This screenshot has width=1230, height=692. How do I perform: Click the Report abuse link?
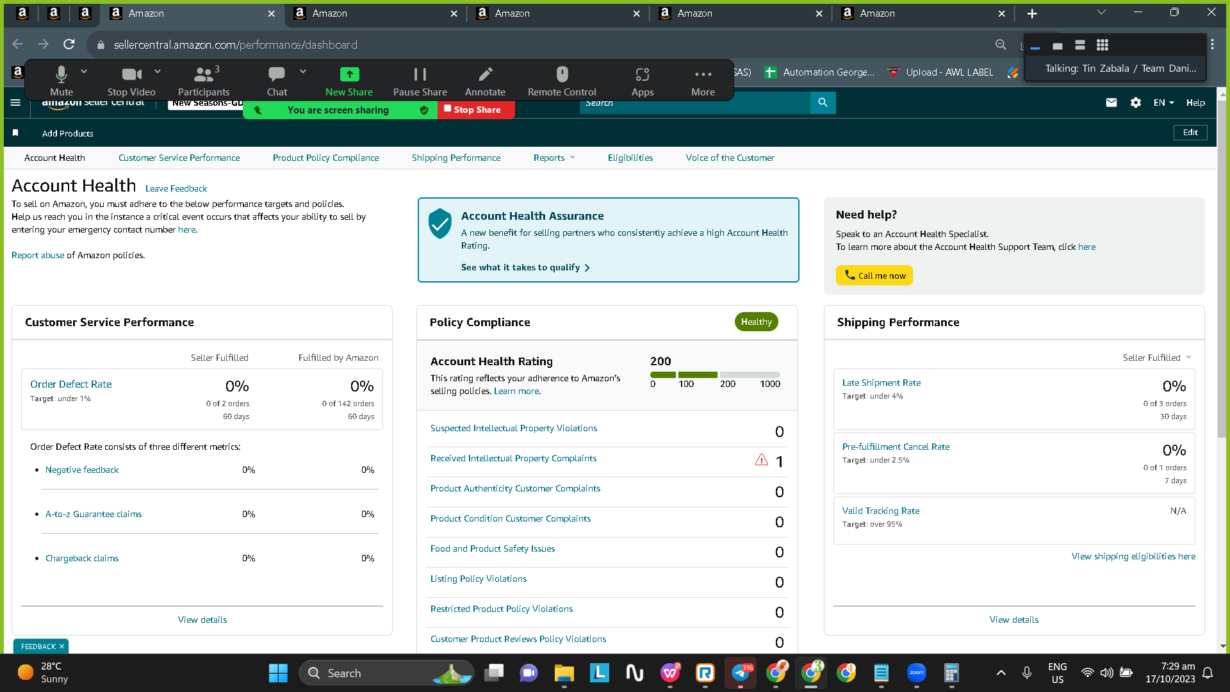(38, 255)
